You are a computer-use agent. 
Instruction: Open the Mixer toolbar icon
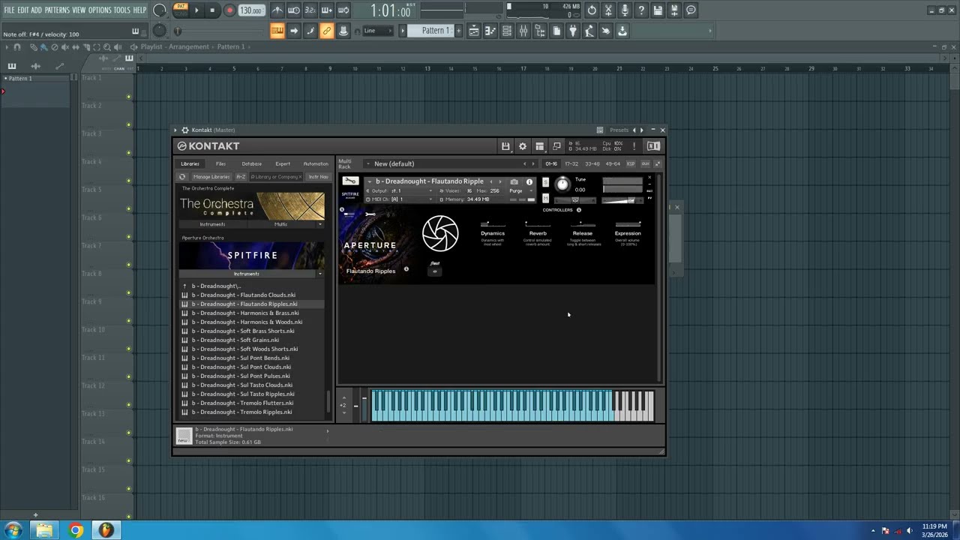pyautogui.click(x=523, y=31)
